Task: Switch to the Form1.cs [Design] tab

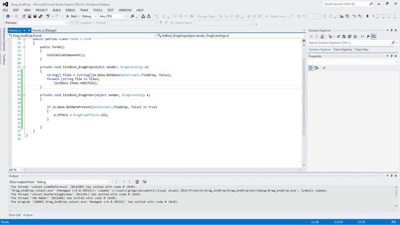Action: [x=44, y=31]
